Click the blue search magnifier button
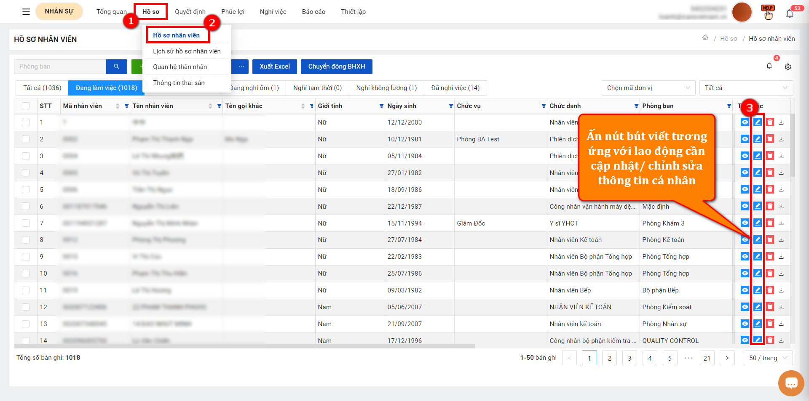Screen dimensions: 809x401 point(117,66)
